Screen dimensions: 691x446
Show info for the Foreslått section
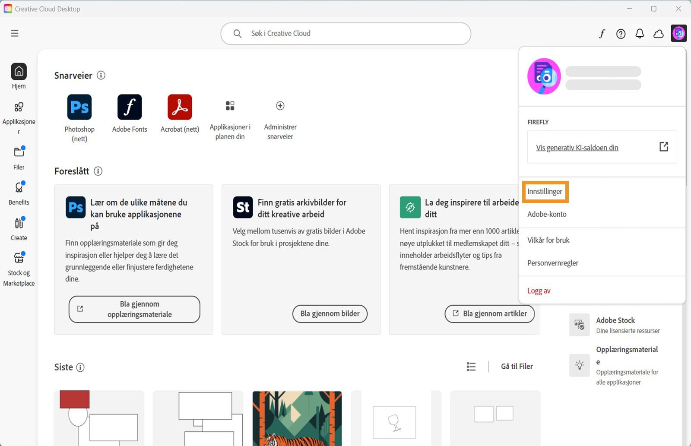point(98,171)
